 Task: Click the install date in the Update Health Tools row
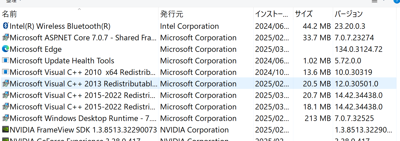272,61
